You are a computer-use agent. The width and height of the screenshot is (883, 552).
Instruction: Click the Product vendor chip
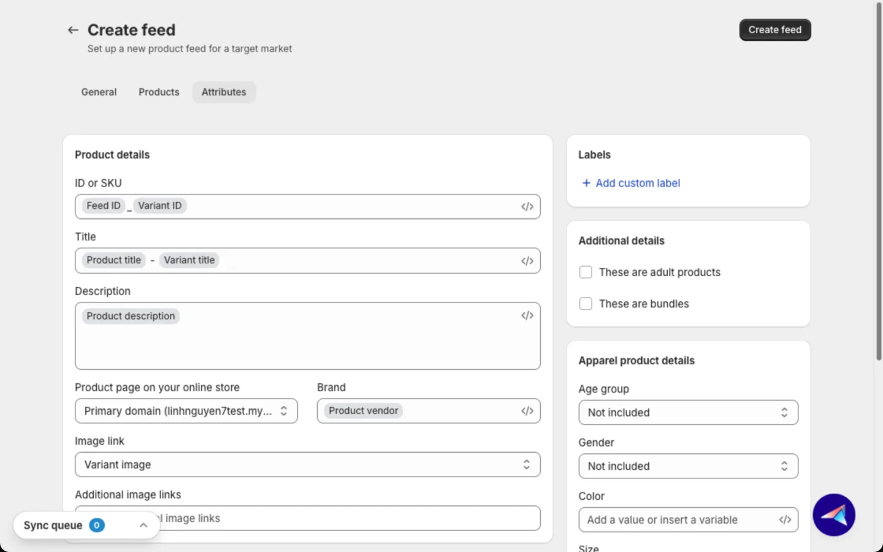tap(364, 411)
